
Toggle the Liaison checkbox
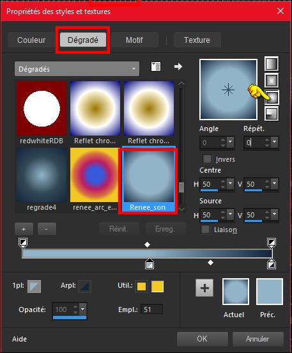[x=205, y=230]
